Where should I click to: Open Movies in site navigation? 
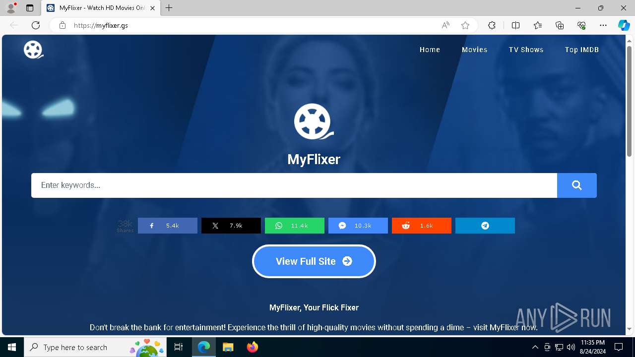tap(475, 50)
